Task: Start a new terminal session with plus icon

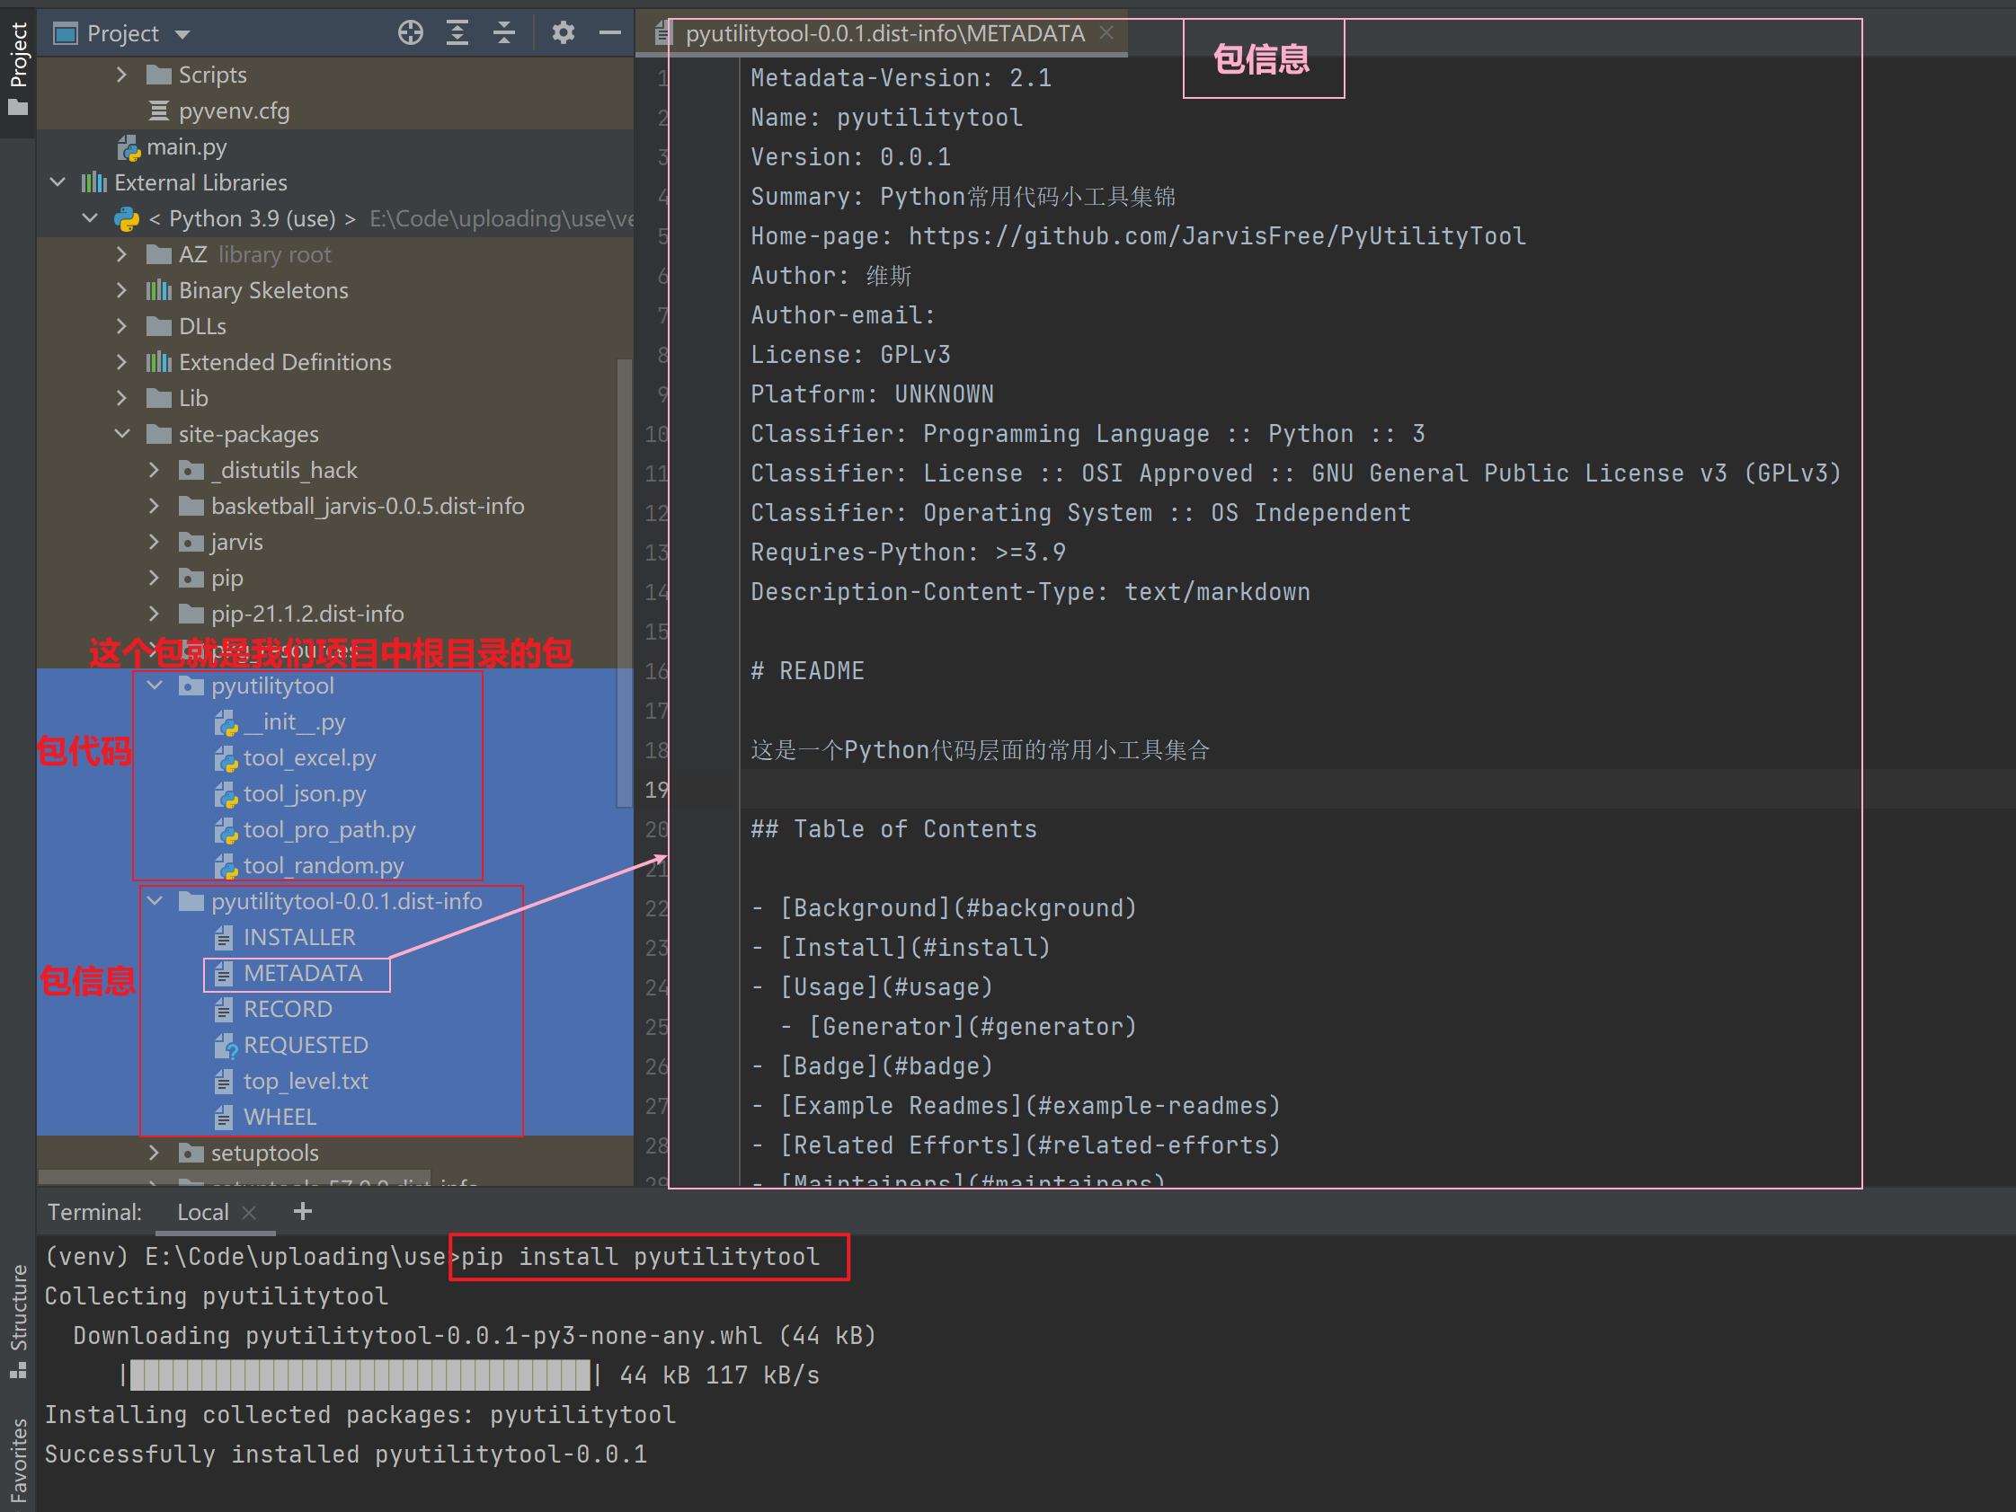Action: coord(303,1211)
